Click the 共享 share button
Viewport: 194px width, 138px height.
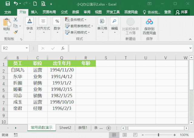(x=182, y=12)
